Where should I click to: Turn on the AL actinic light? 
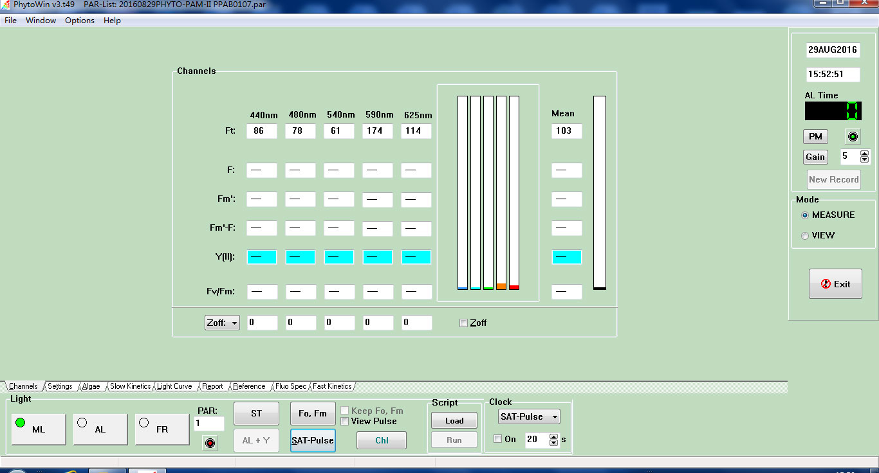click(100, 429)
